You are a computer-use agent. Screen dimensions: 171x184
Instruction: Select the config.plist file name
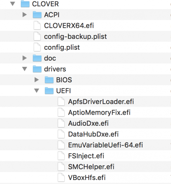(x=62, y=48)
